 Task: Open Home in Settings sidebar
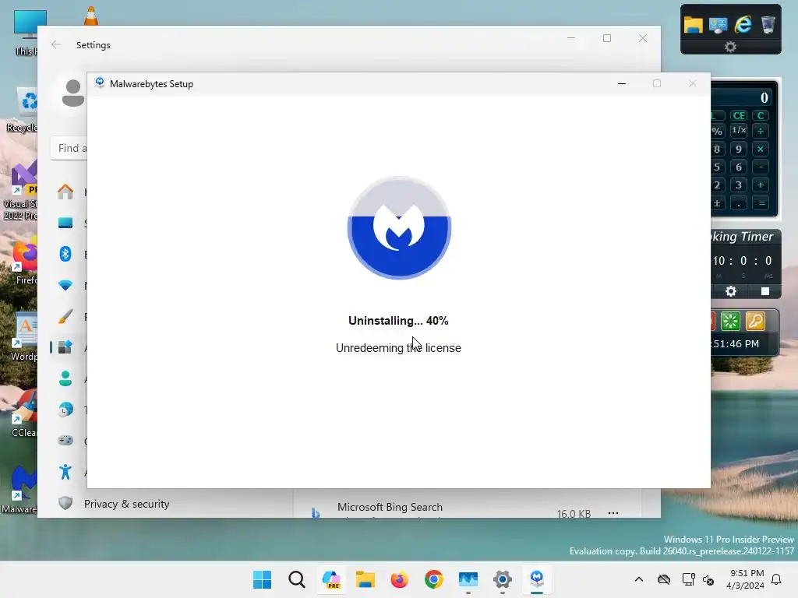65,192
